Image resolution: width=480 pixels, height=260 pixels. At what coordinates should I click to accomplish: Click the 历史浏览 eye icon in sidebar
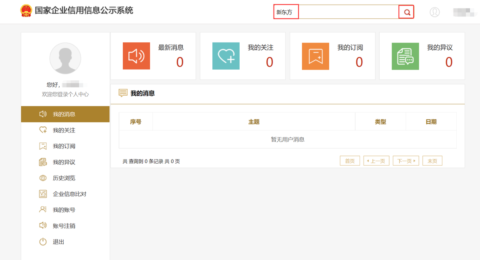click(x=43, y=178)
